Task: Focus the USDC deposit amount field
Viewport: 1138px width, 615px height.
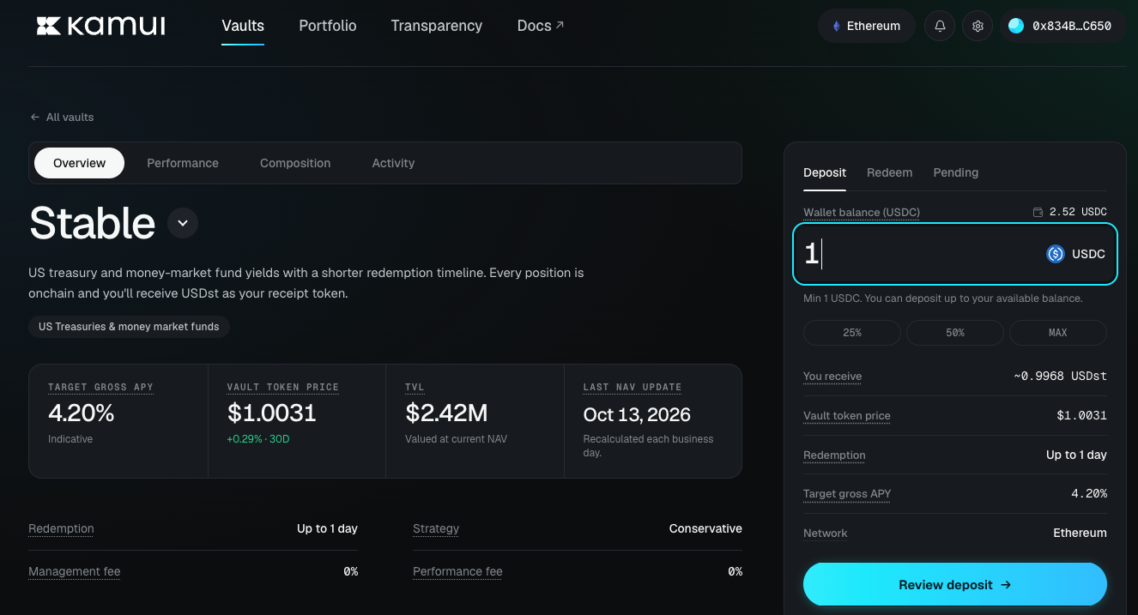Action: click(955, 254)
